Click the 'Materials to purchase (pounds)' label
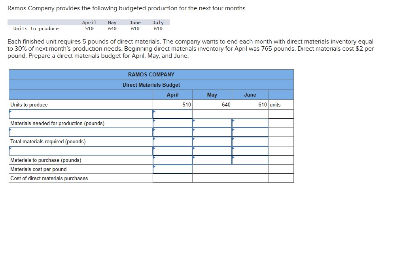This screenshot has width=401, height=268. click(x=46, y=160)
